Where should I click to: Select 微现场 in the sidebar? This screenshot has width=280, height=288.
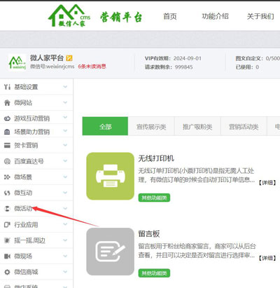click(x=23, y=256)
